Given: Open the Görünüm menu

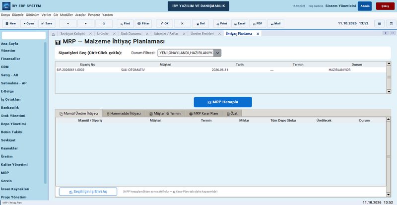Looking at the screenshot, I should (x=33, y=15).
